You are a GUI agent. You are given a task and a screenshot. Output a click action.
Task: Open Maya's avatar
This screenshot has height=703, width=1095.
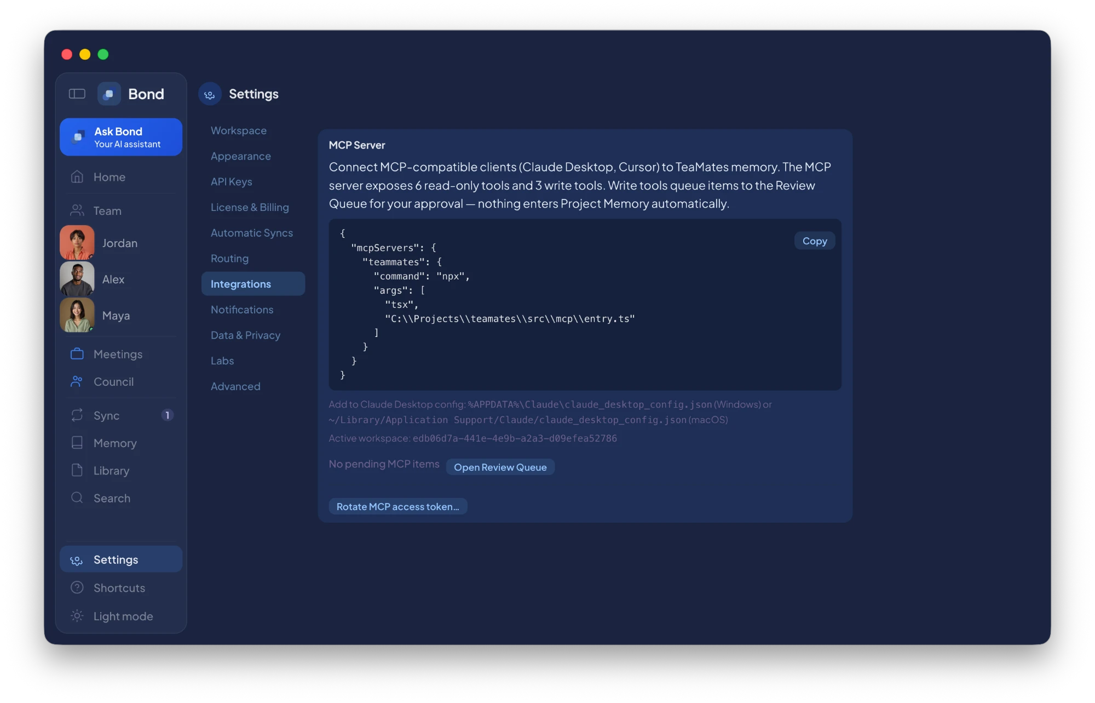pos(77,315)
